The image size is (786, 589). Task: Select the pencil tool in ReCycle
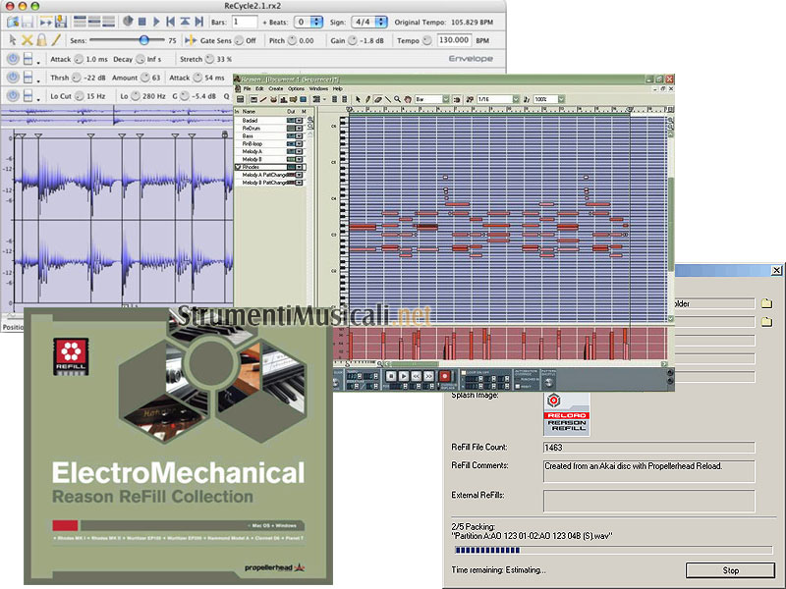click(57, 40)
